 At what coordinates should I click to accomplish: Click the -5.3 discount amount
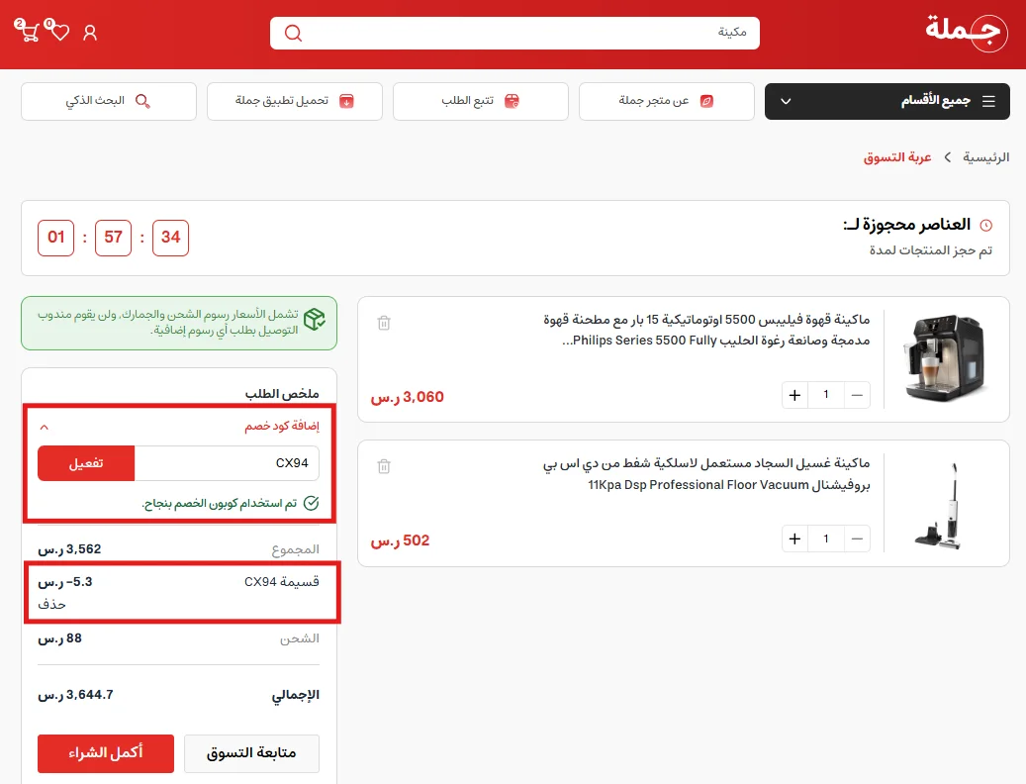pos(65,582)
